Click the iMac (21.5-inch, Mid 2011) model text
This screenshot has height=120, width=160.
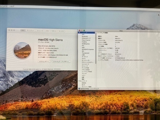(x=47, y=46)
